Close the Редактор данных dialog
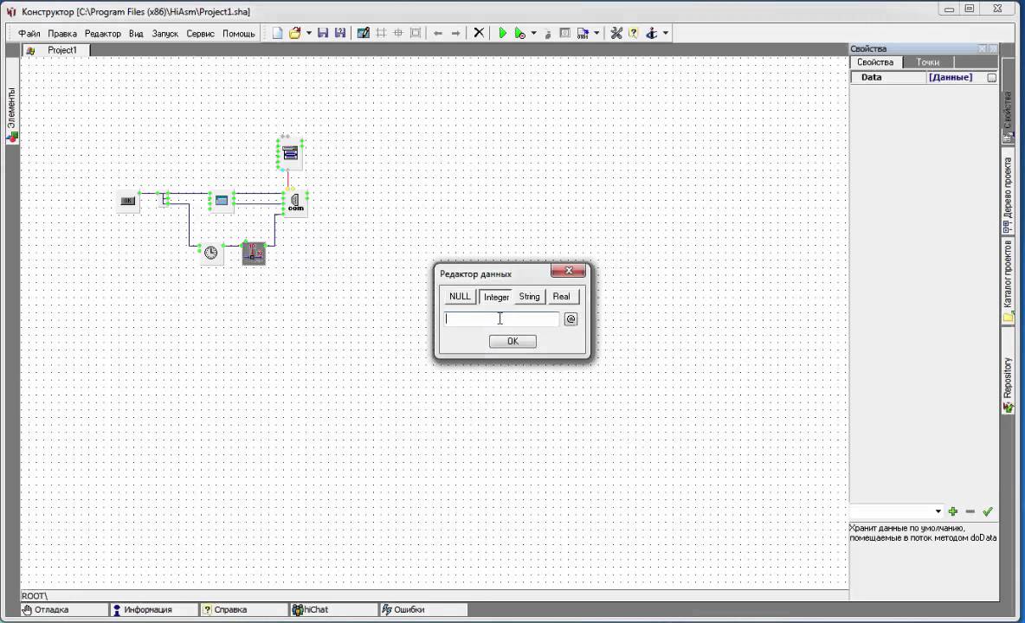 [x=568, y=270]
